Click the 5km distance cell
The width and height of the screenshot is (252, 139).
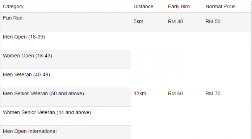[138, 22]
